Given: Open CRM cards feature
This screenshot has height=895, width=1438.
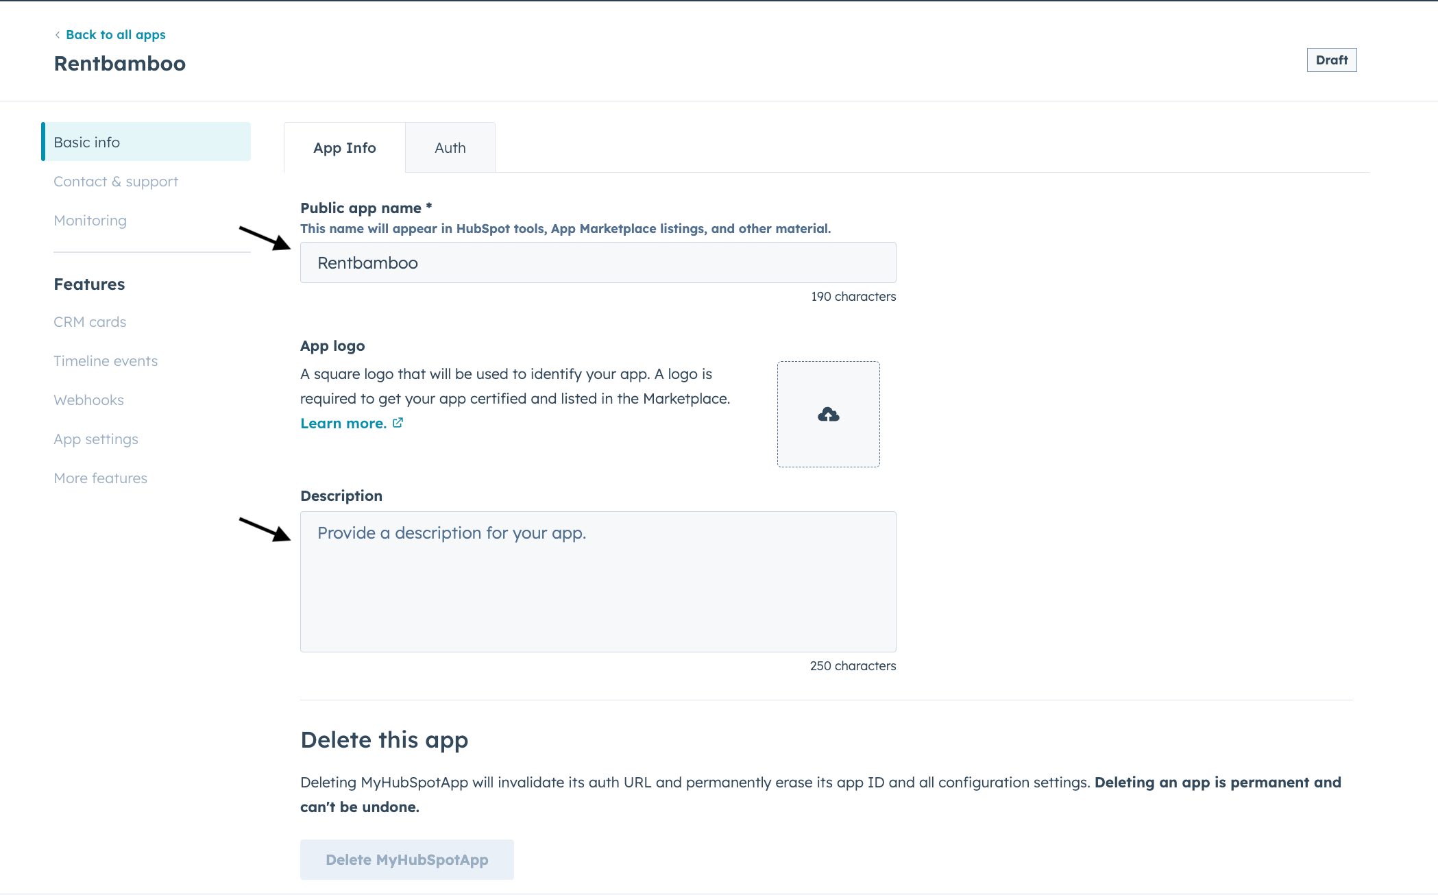Looking at the screenshot, I should coord(90,322).
